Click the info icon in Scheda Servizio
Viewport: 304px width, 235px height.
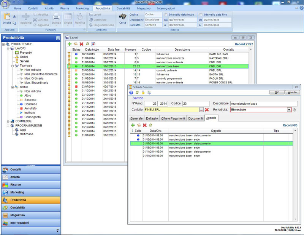(x=131, y=92)
